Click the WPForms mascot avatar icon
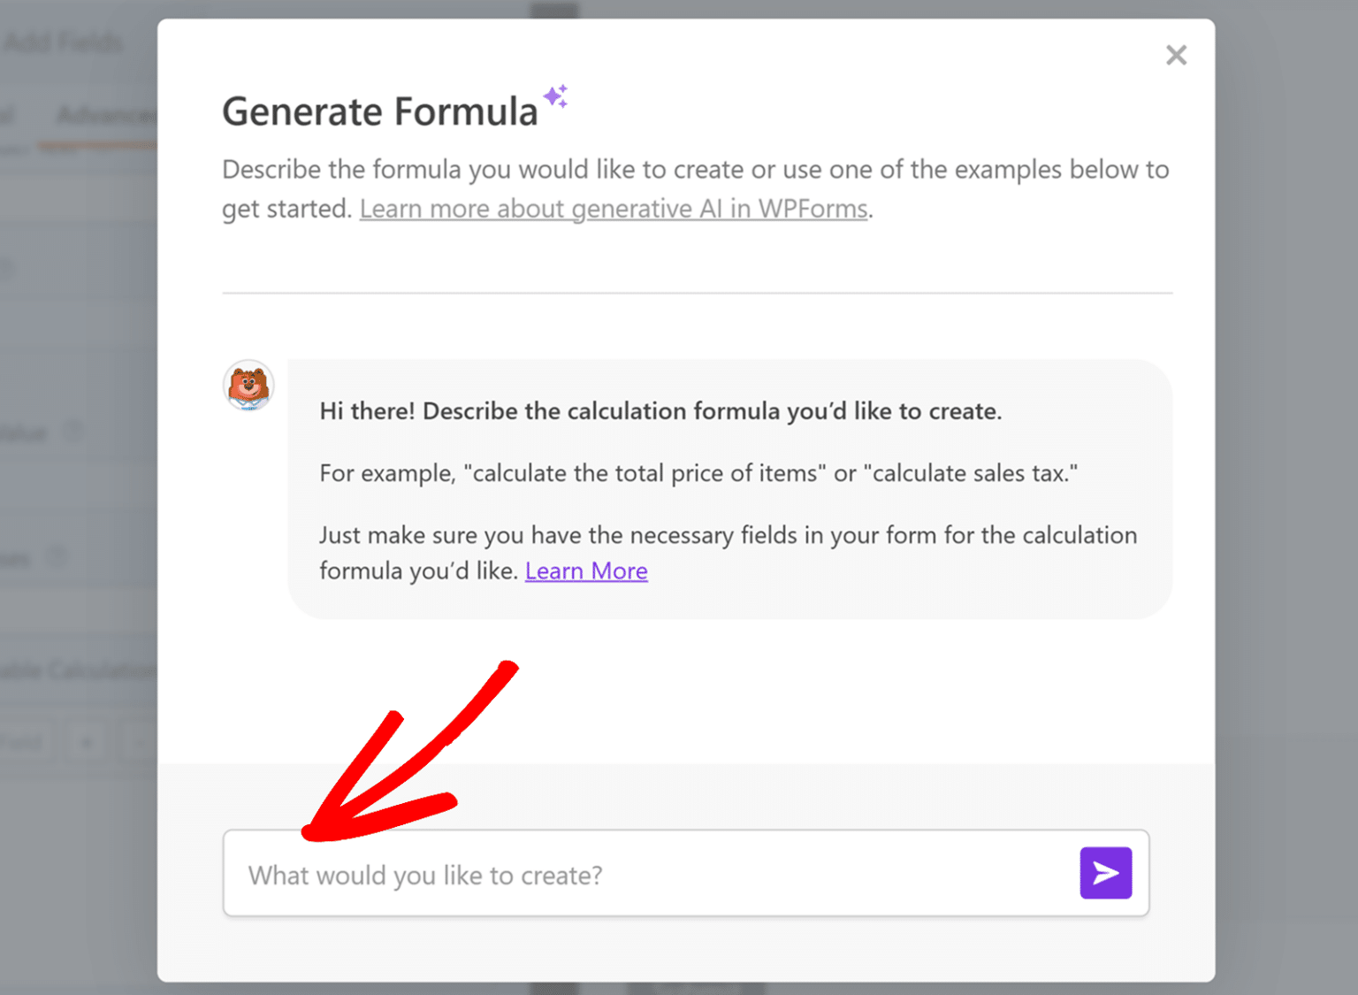Viewport: 1358px width, 995px height. click(248, 386)
